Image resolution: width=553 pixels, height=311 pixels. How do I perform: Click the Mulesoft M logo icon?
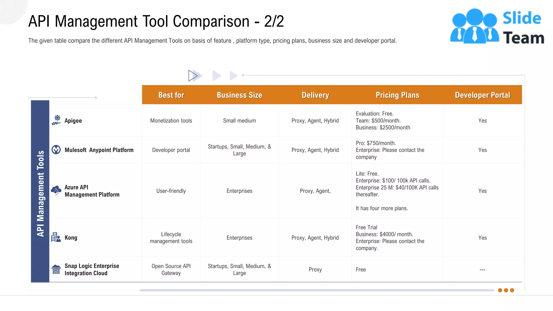coord(56,150)
